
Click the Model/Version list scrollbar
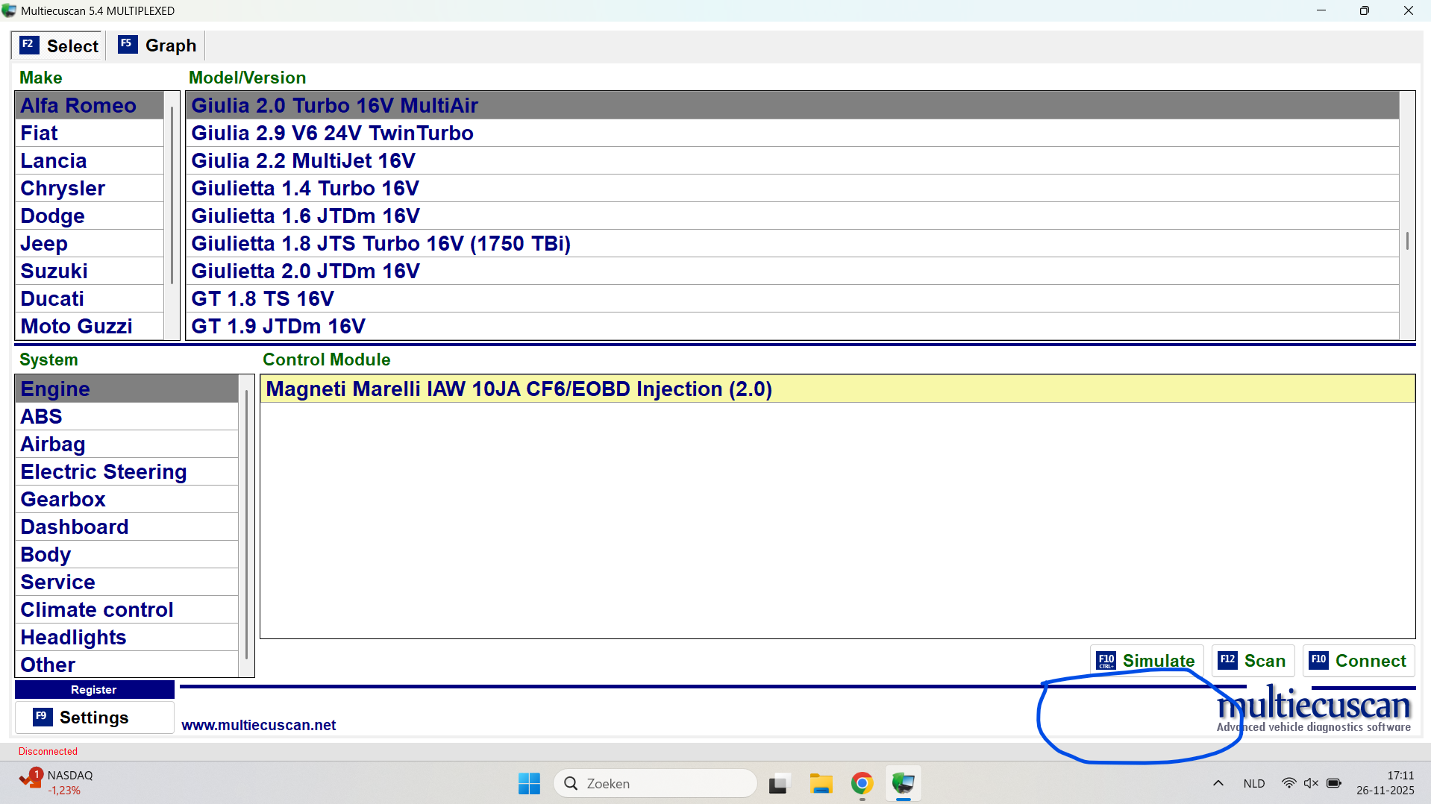tap(1407, 240)
